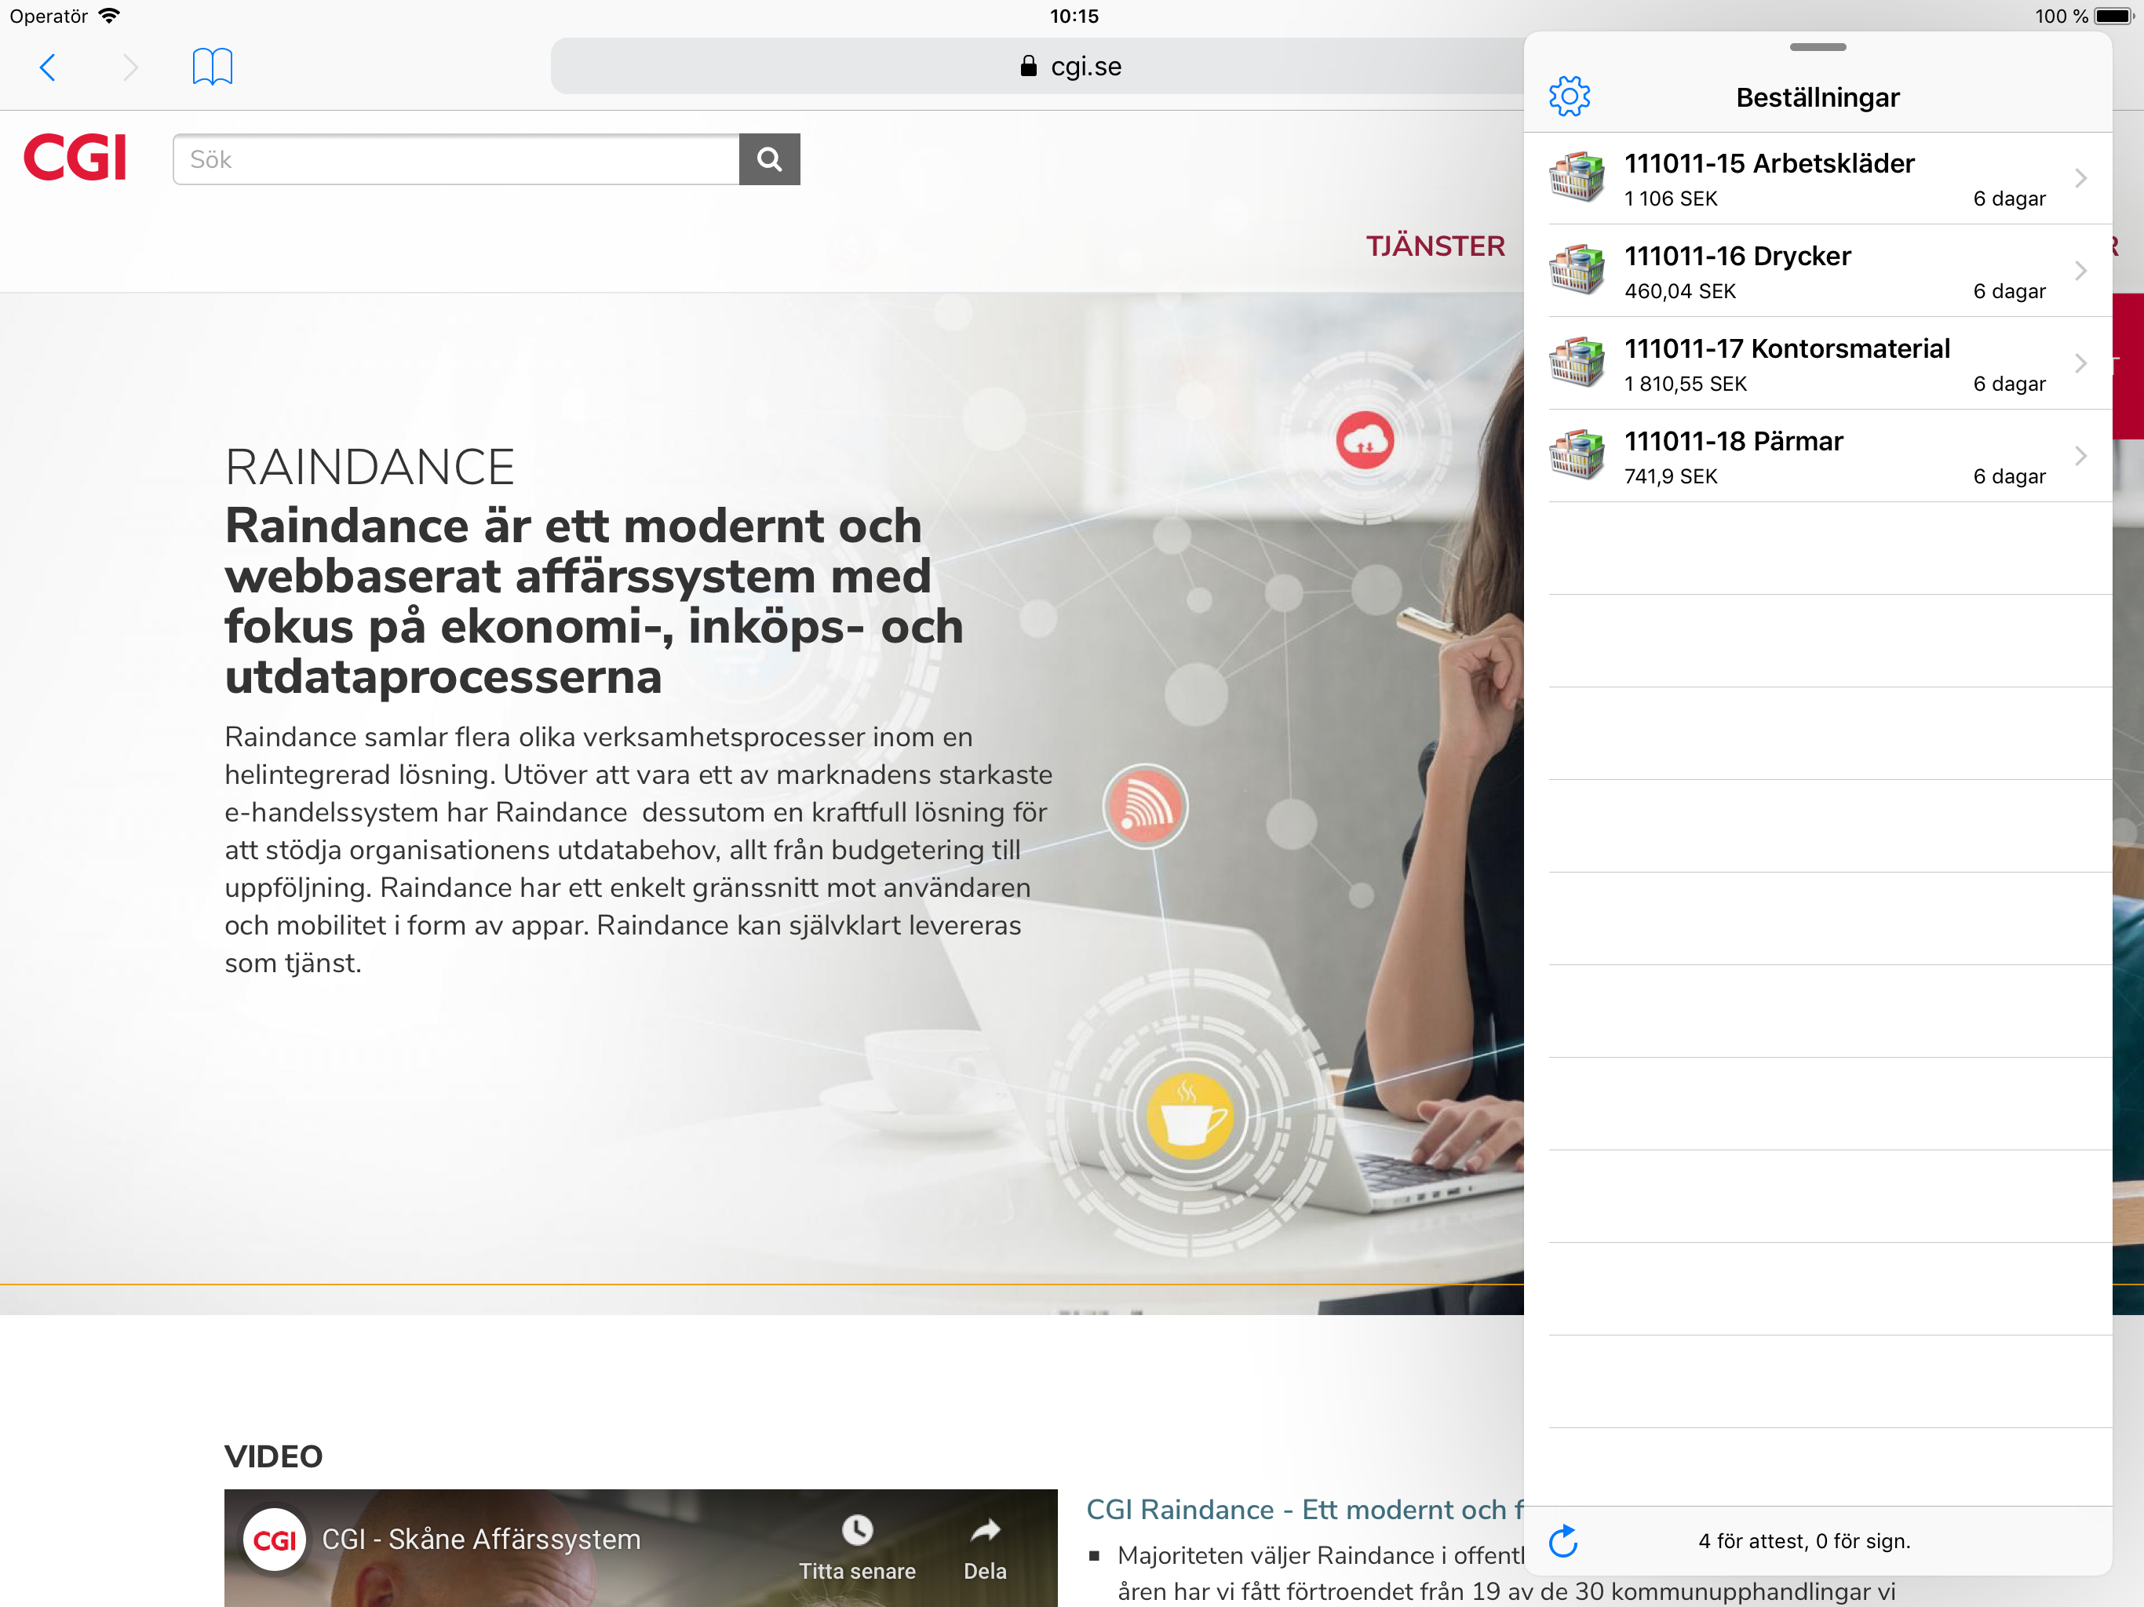Viewport: 2144px width, 1607px height.
Task: Tap the basket icon for 111011-18 Pärmar
Action: (x=1576, y=456)
